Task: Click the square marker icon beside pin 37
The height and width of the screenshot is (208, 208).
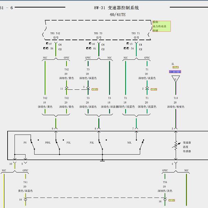Action: (47, 43)
